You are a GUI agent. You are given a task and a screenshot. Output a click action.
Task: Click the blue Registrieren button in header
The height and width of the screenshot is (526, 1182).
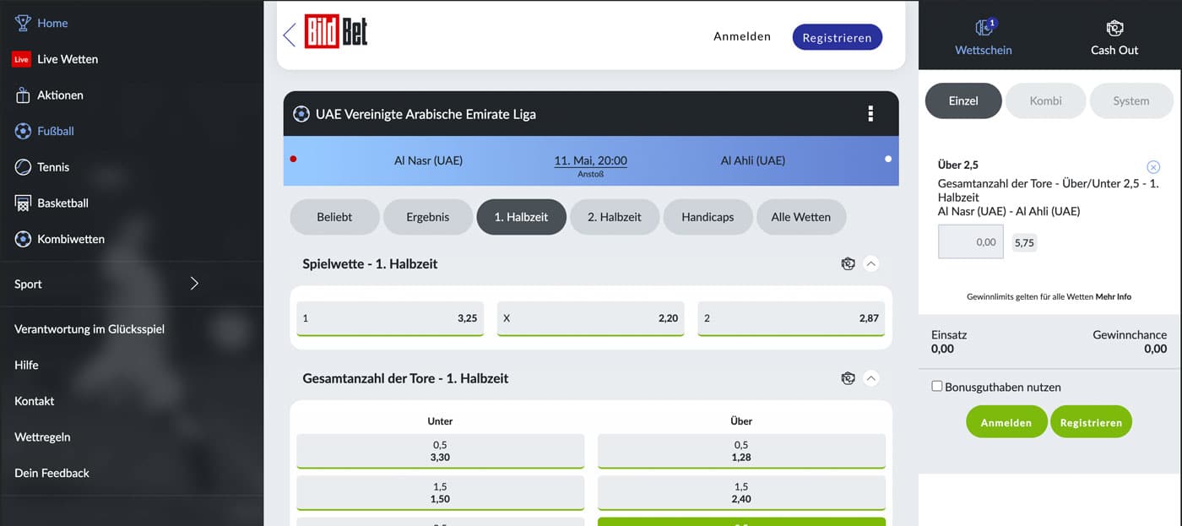point(838,37)
